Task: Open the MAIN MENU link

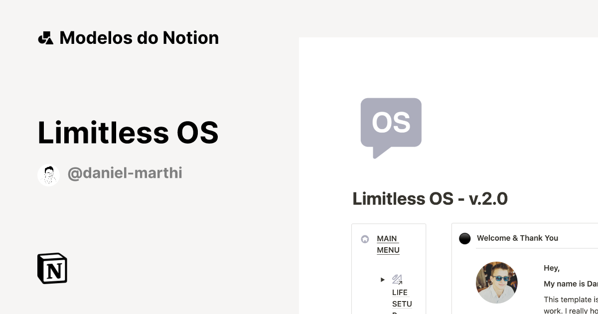Action: point(388,244)
